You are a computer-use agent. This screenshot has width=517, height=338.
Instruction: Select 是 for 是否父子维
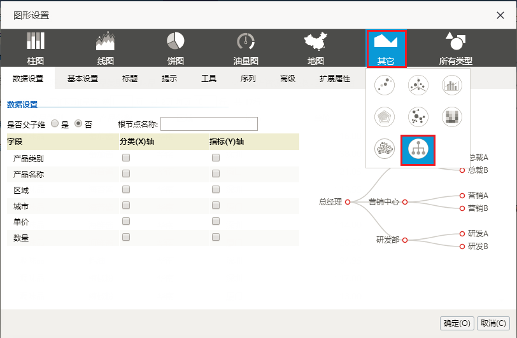(55, 123)
